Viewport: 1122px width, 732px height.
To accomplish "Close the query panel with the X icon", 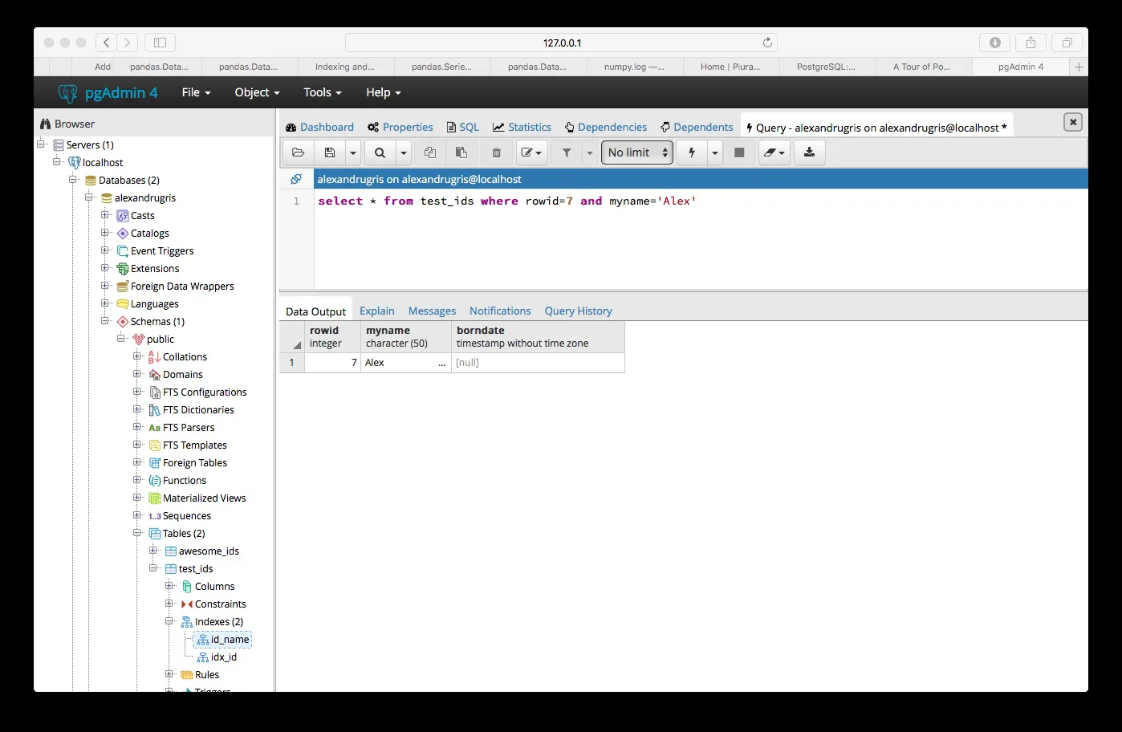I will [1073, 122].
